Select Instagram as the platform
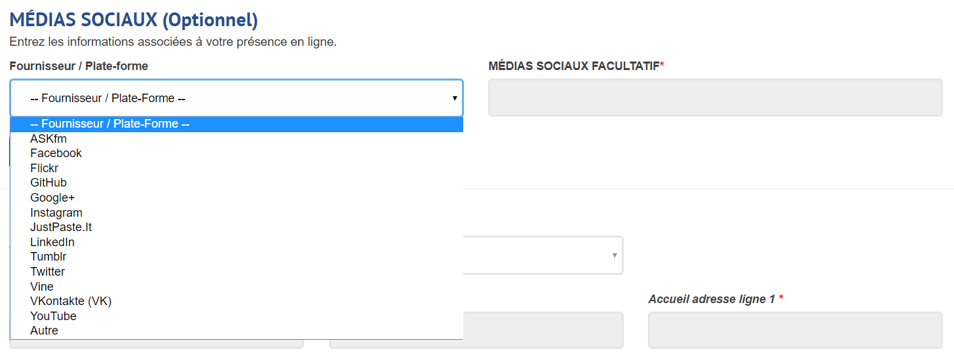Viewport: 954px width, 362px height. coord(56,213)
